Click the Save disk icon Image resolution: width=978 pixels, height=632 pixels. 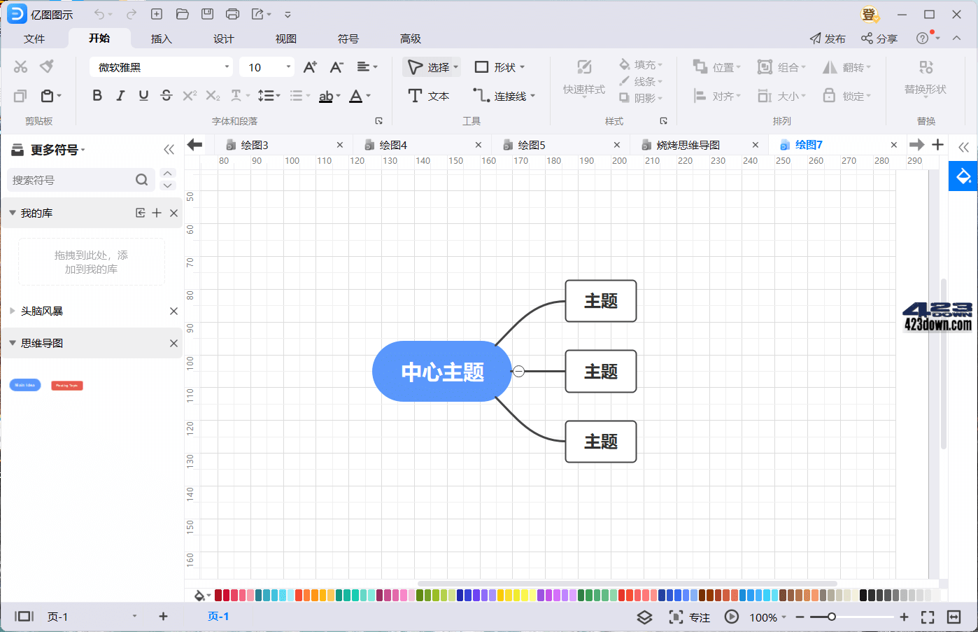click(207, 14)
